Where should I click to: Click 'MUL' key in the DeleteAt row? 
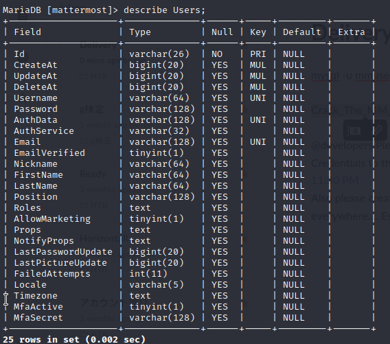(x=258, y=87)
